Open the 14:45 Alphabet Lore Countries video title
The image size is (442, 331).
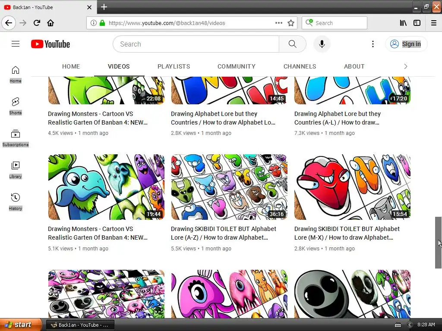(x=223, y=118)
